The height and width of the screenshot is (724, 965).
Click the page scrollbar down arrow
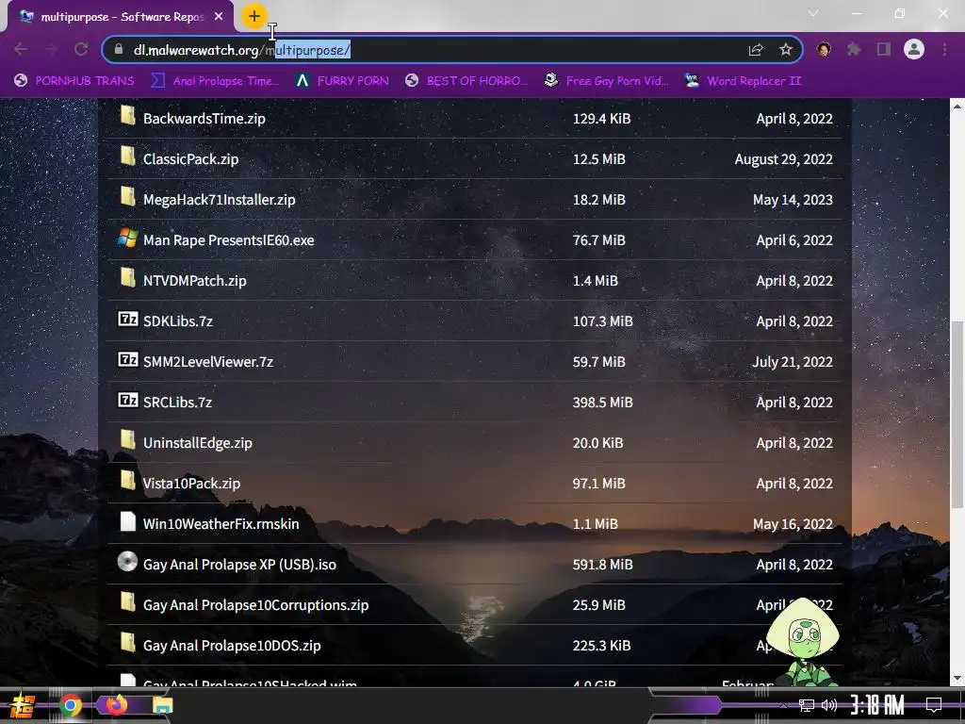(957, 678)
